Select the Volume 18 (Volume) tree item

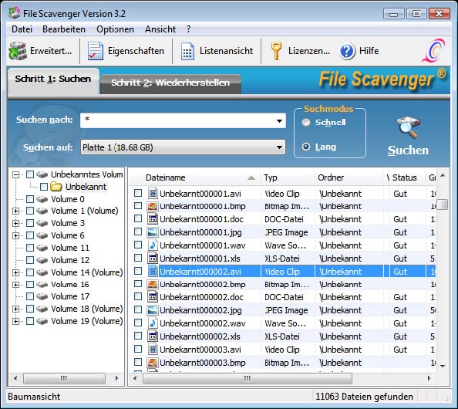[x=87, y=309]
